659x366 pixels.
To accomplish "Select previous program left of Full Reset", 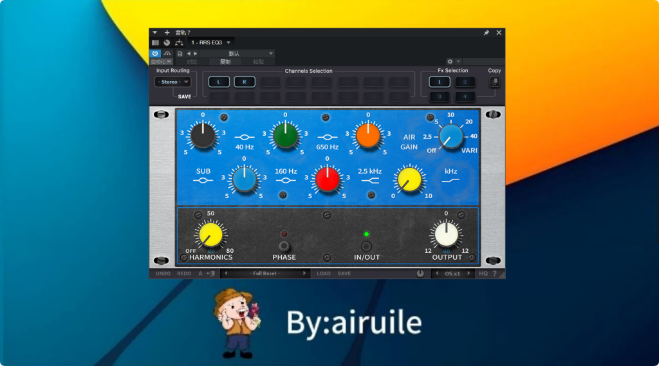I will point(226,273).
